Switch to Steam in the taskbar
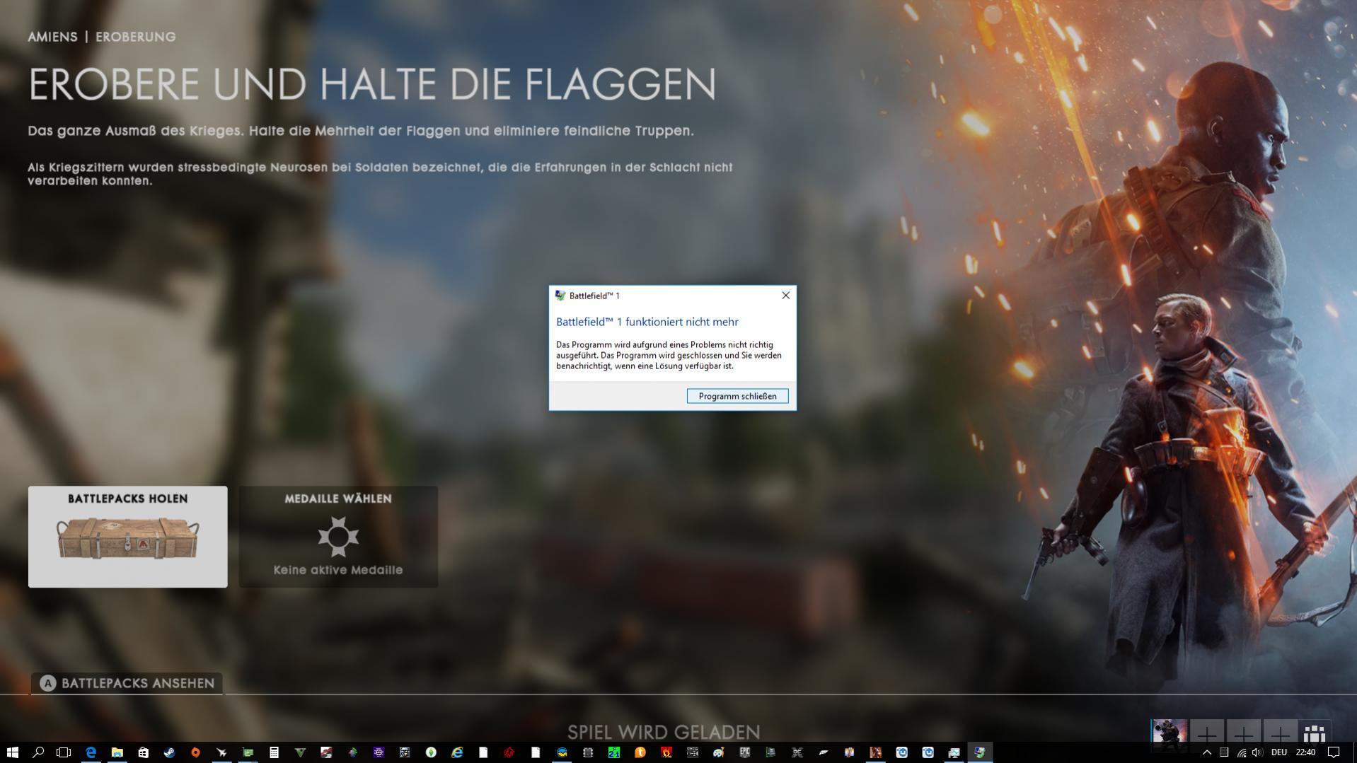Screen dimensions: 1357x763 [x=169, y=752]
